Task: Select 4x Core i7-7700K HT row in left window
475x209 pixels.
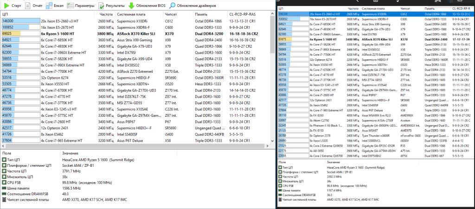Action: tap(135, 71)
